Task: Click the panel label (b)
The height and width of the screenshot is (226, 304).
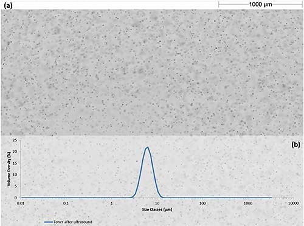Action: (x=295, y=145)
